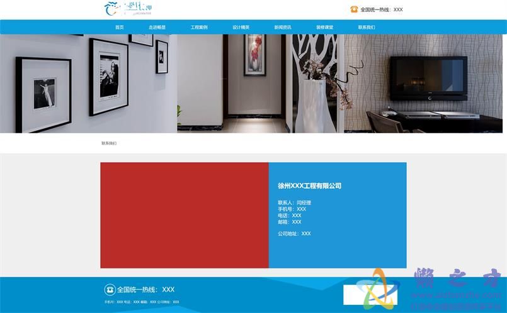Click the interior design banner image
Image resolution: width=507 pixels, height=313 pixels.
point(251,84)
